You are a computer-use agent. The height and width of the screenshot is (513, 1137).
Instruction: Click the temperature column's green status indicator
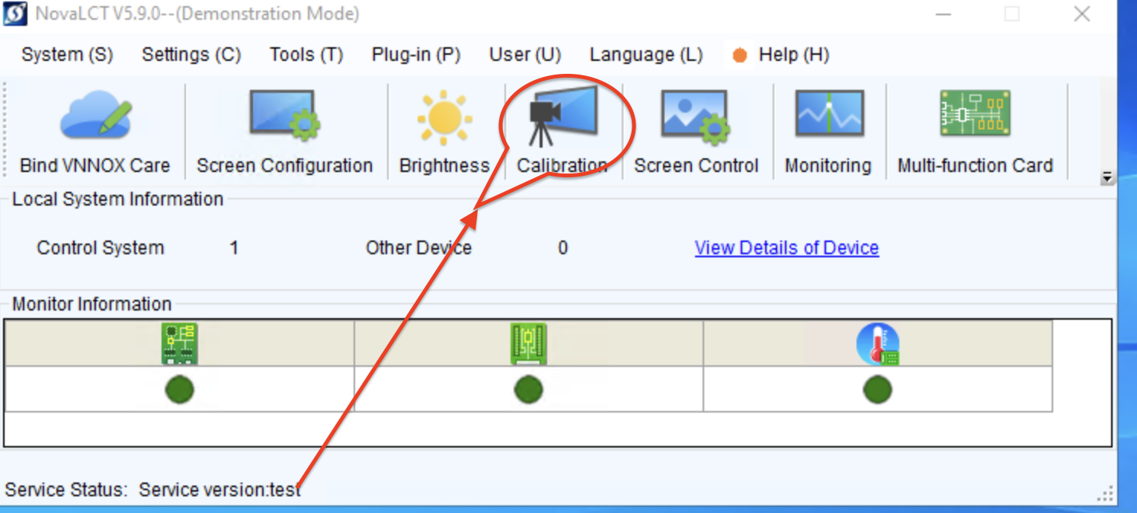point(877,390)
